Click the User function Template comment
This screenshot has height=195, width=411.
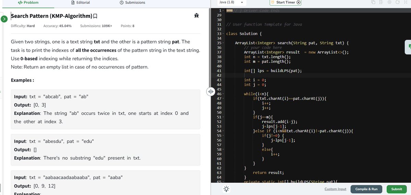264,25
